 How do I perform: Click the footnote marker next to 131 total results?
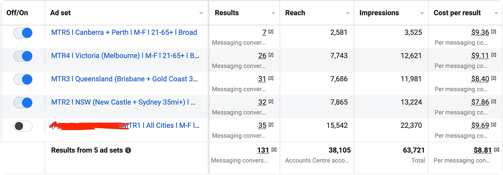274,149
